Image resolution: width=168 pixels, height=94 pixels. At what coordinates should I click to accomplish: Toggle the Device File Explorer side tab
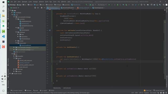pos(167,81)
